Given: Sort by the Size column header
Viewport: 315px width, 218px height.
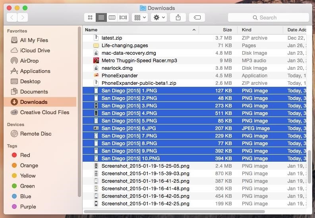Looking at the screenshot, I should point(218,30).
